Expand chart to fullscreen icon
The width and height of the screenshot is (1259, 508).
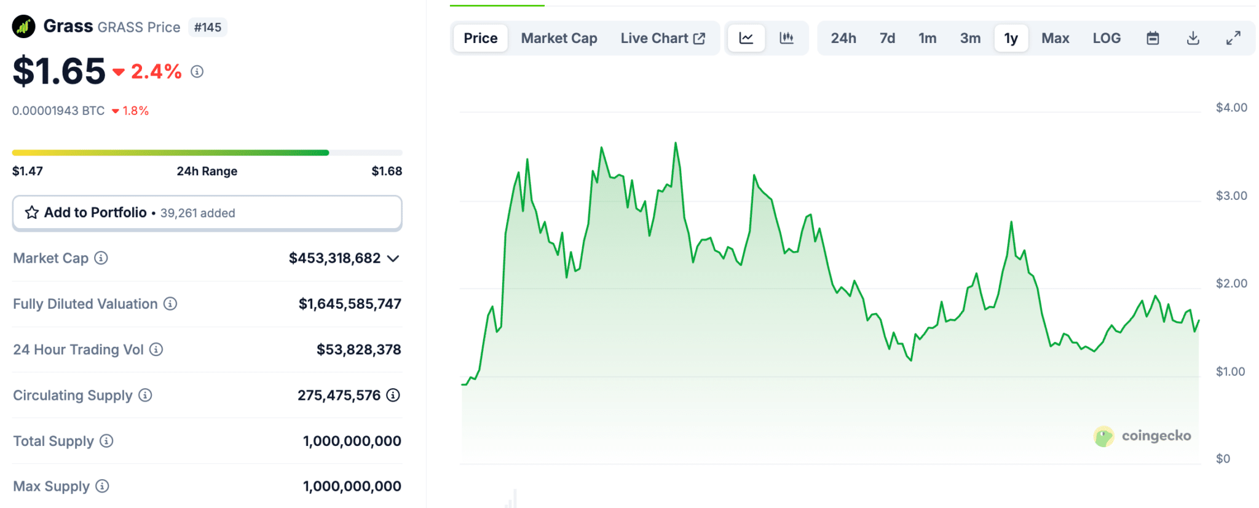coord(1233,38)
